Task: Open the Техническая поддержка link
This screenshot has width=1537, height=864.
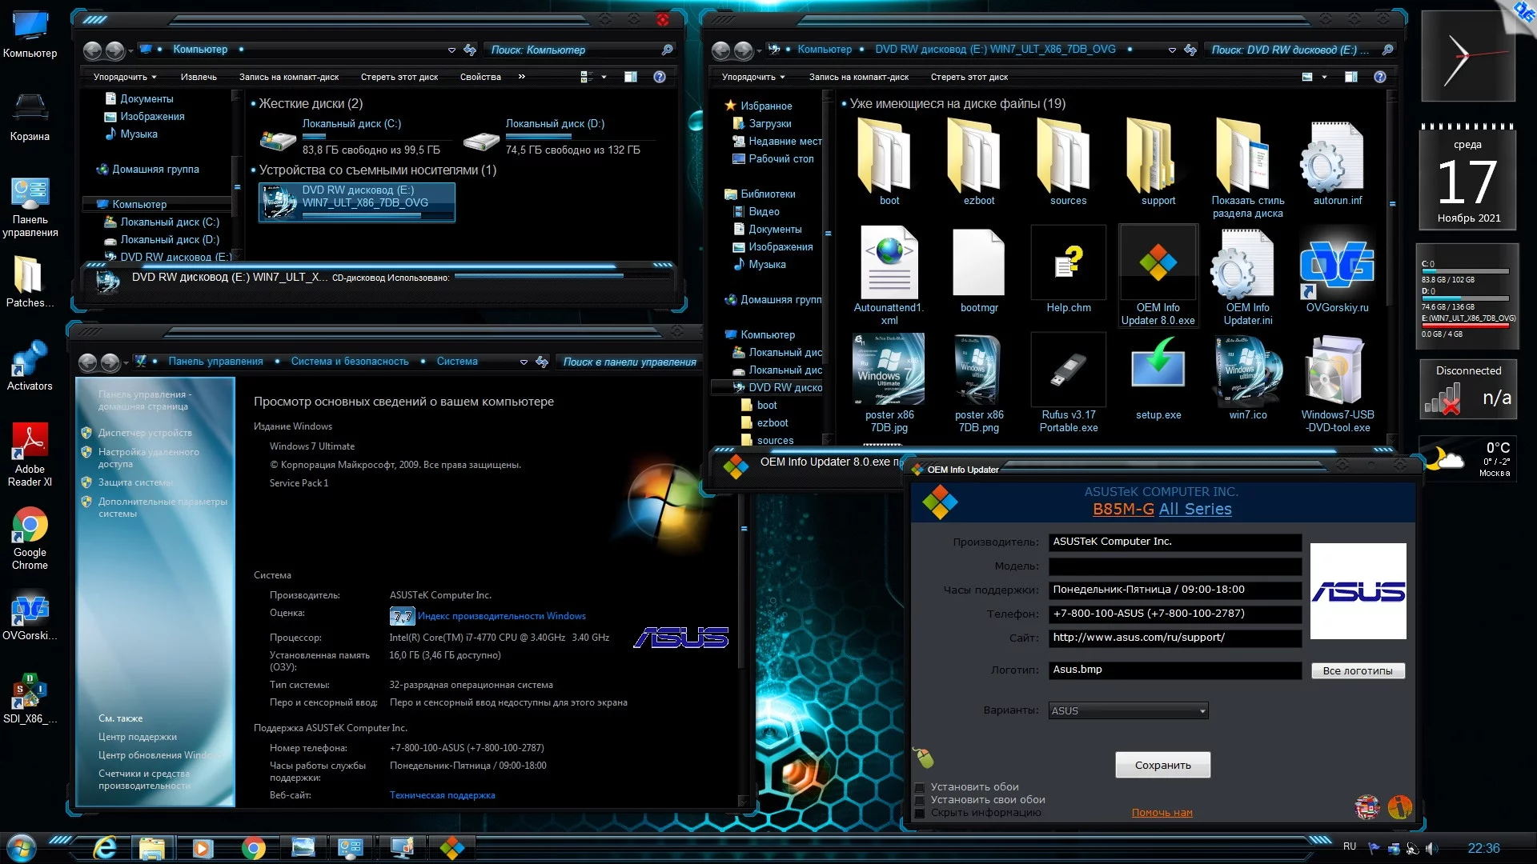Action: pyautogui.click(x=442, y=795)
